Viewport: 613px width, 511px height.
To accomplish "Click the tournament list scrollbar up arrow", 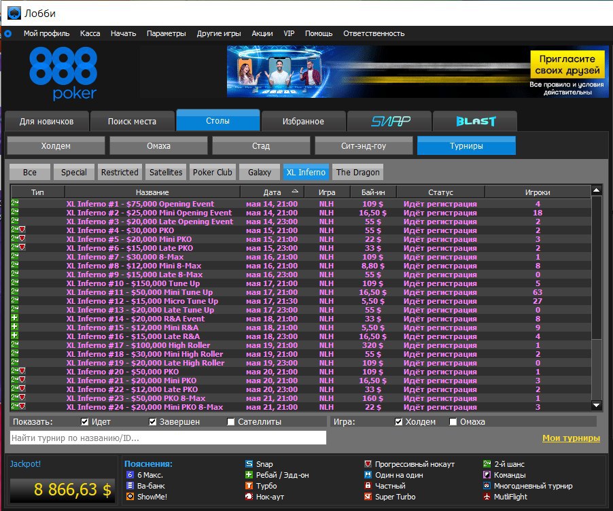I will tap(596, 190).
